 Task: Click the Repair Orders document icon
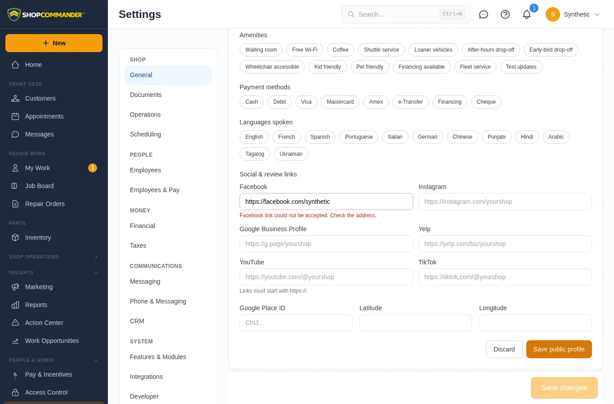[15, 204]
